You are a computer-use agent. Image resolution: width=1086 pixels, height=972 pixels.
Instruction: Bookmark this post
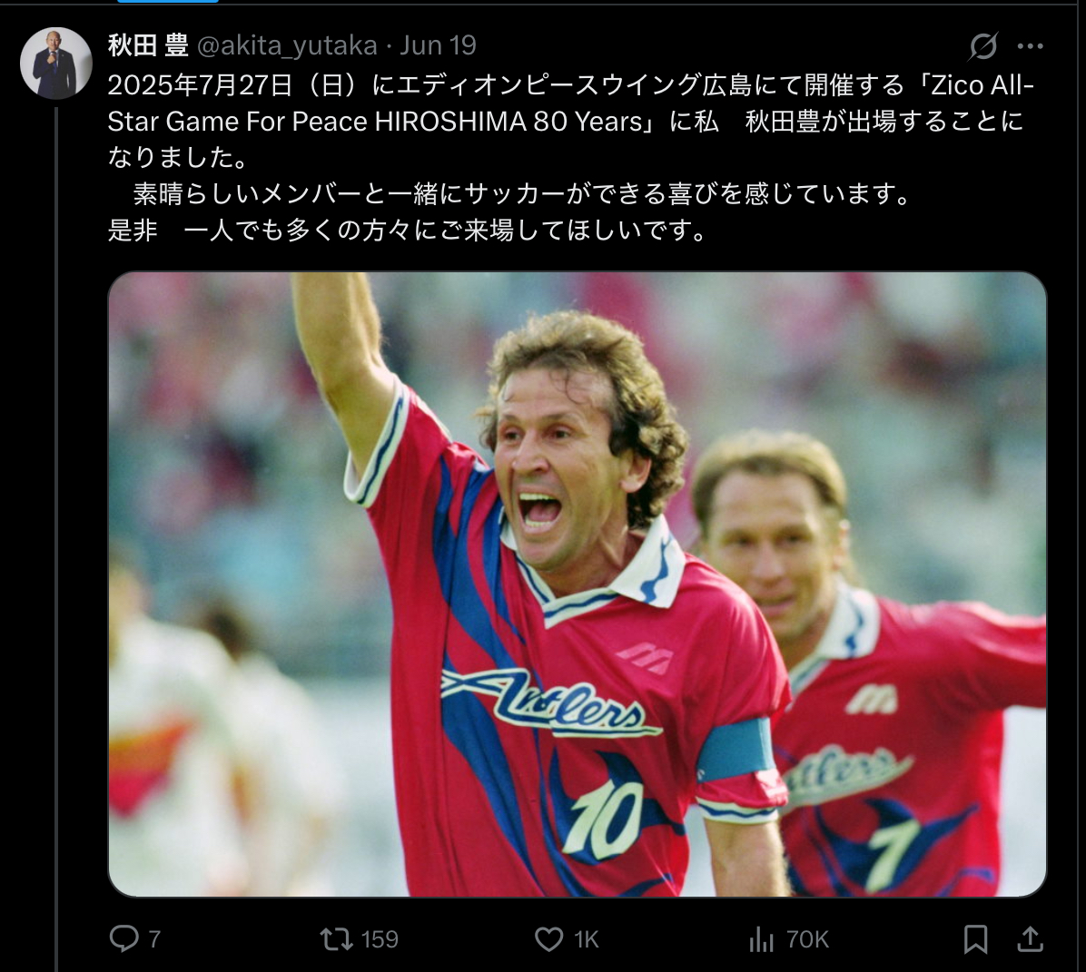coord(975,939)
